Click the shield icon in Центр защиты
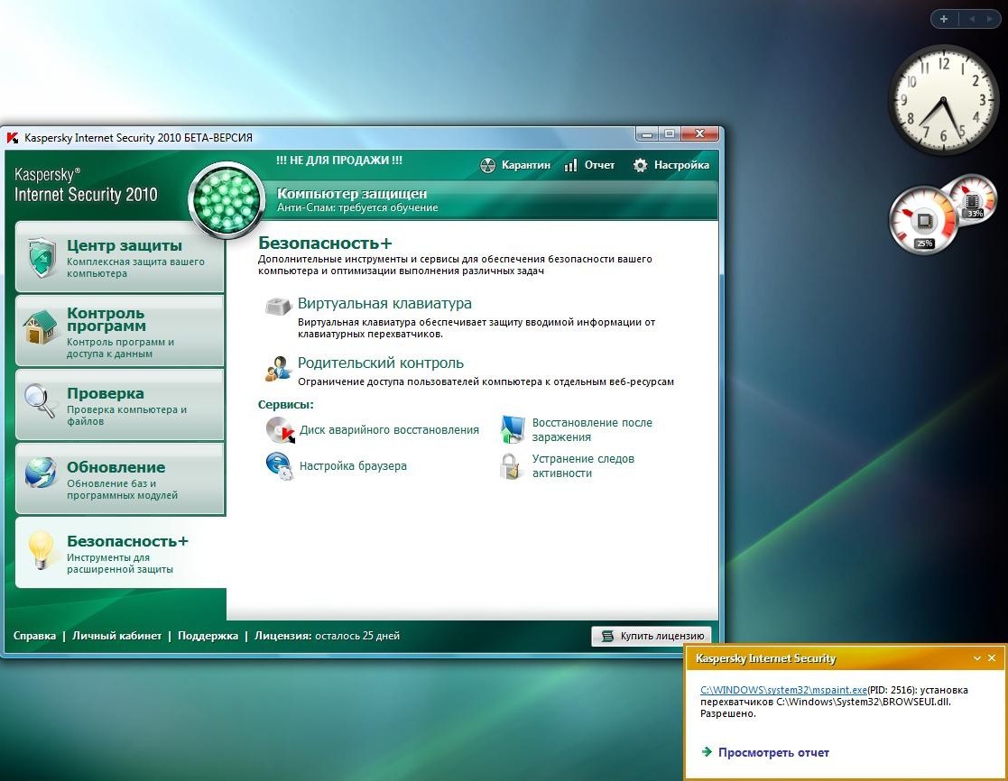 pos(42,258)
